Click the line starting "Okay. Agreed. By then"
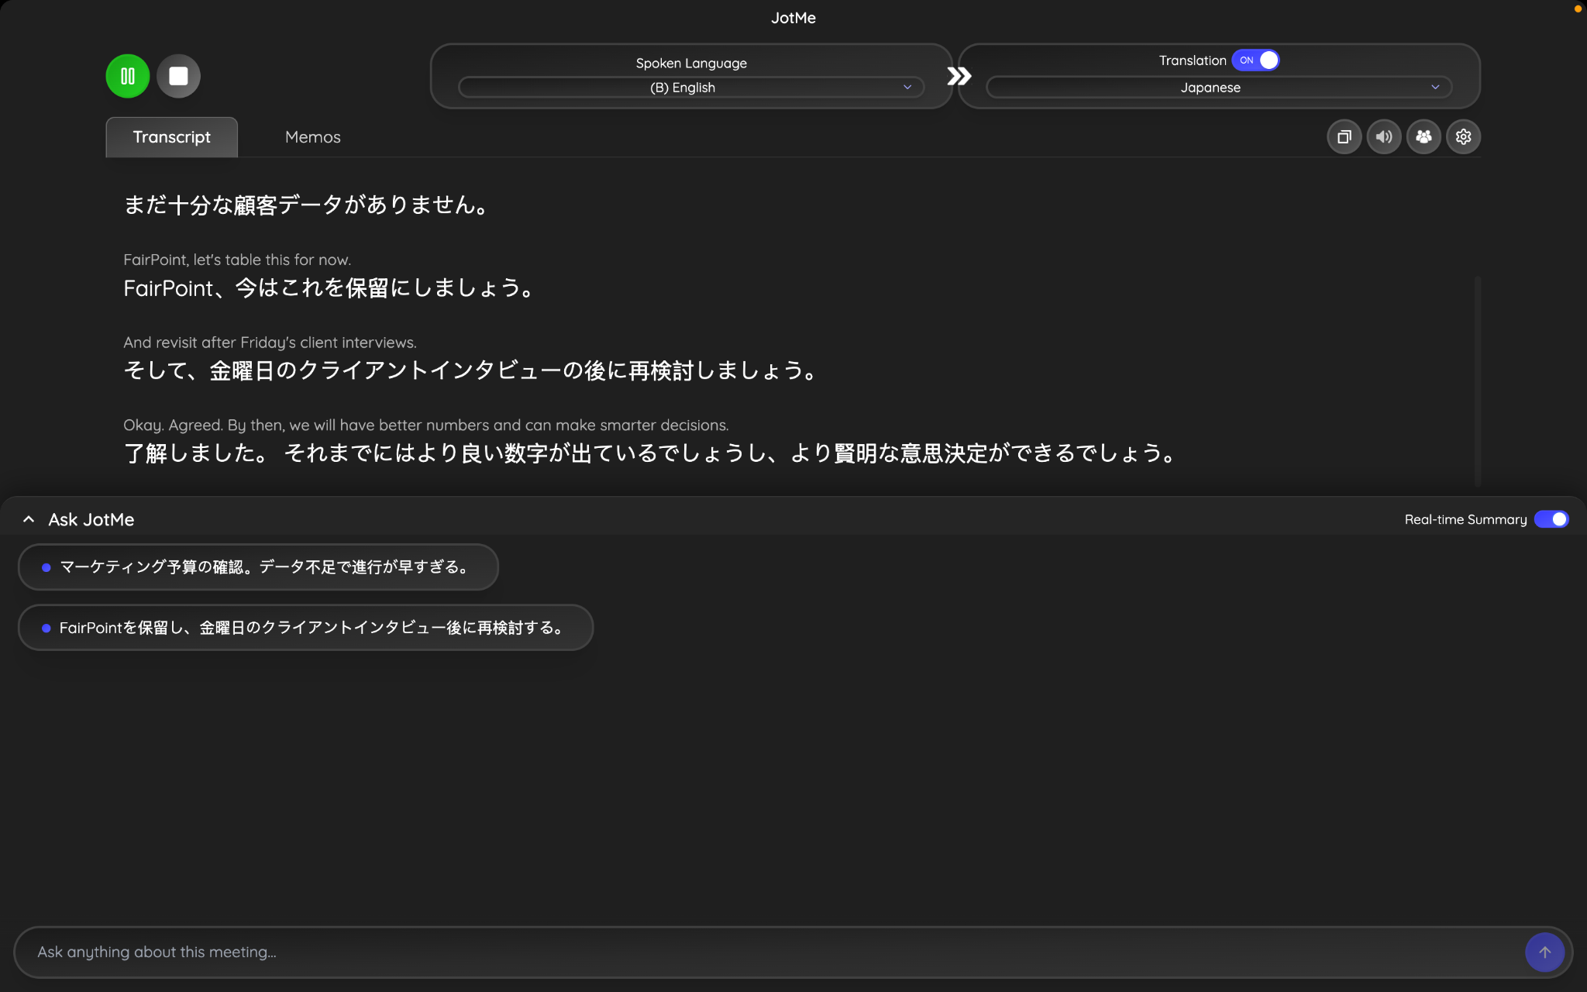The width and height of the screenshot is (1587, 992). point(426,425)
